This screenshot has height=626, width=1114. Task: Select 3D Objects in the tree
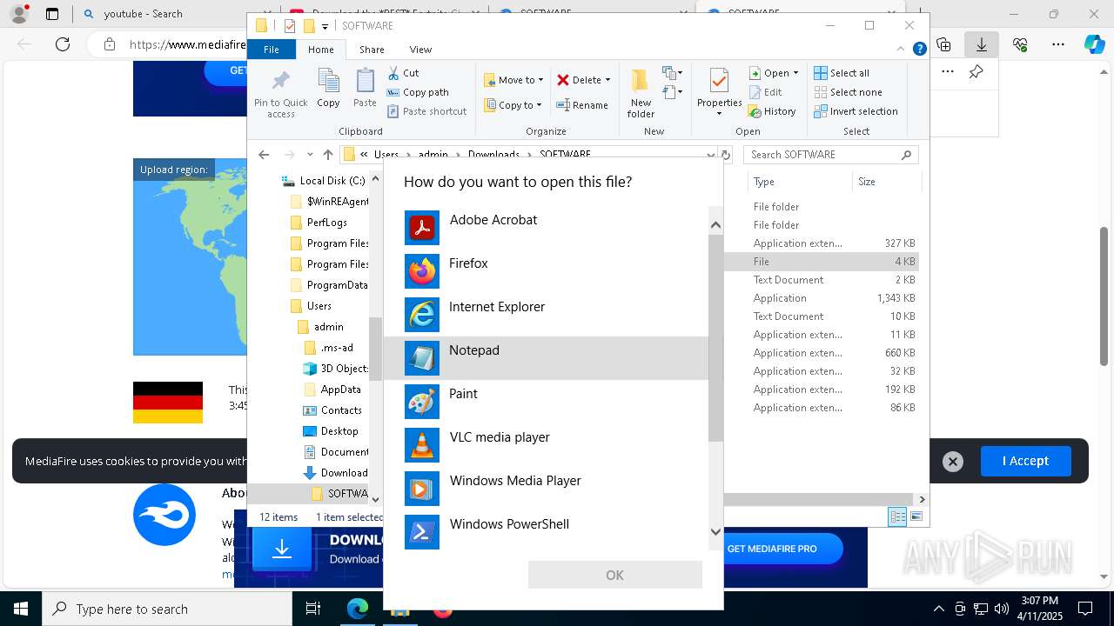pos(335,369)
